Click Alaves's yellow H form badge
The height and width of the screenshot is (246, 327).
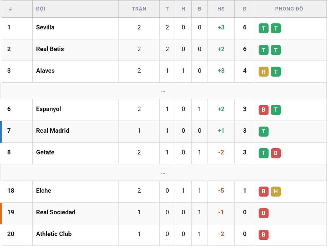(263, 72)
